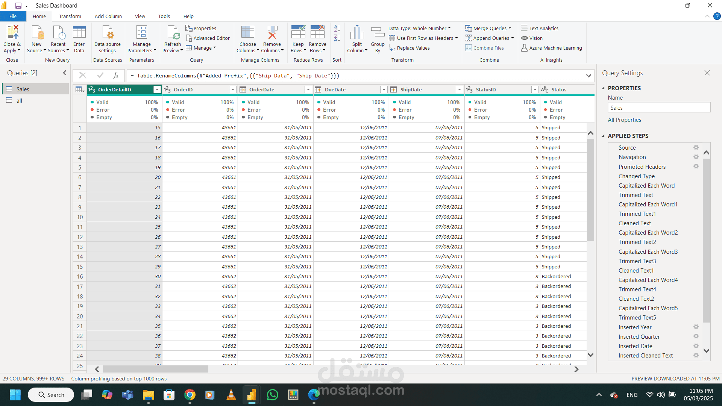
Task: Click the Close & Apply icon
Action: [x=12, y=33]
